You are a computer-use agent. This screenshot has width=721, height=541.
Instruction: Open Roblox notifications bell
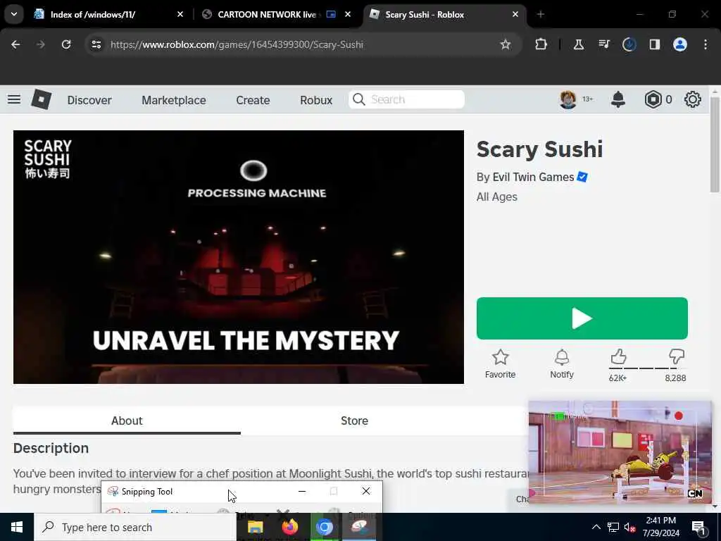618,99
